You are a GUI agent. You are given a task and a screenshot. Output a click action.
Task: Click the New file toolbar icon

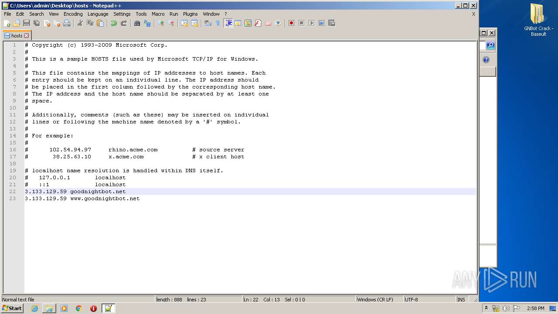tap(7, 23)
